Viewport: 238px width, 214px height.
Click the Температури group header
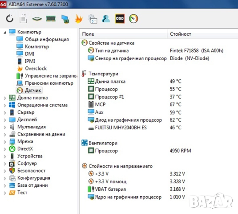100,74
